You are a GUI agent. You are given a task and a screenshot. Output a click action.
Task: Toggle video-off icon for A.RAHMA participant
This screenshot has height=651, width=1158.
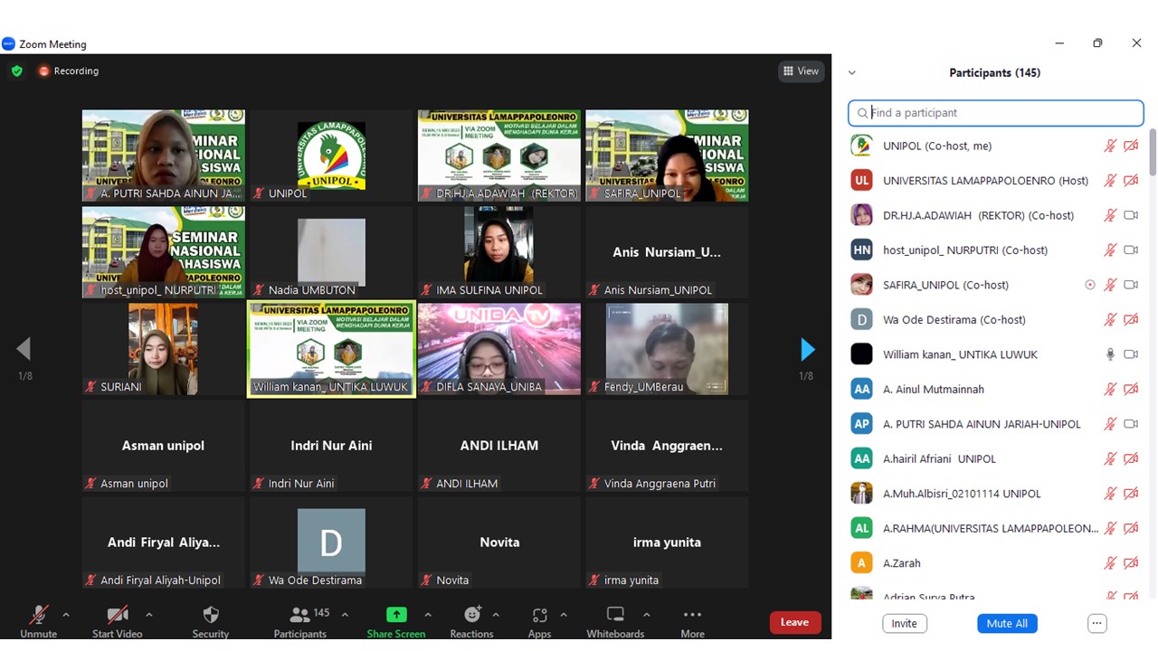pos(1131,529)
